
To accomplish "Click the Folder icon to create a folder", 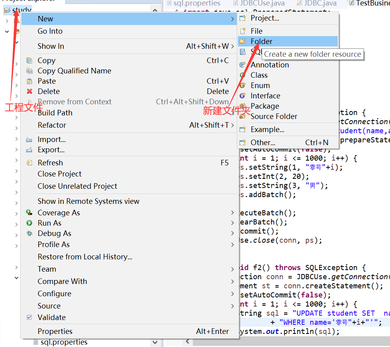I will pos(242,41).
